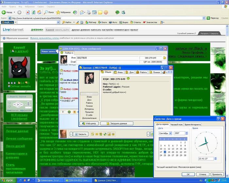Click the написать link in LiveInternet header
The width and height of the screenshot is (229, 183).
tap(96, 30)
